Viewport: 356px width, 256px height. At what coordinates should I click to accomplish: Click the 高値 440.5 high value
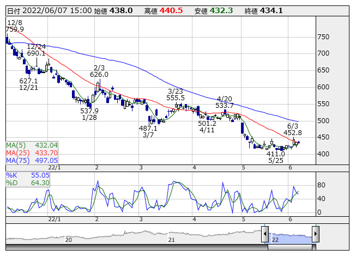[164, 10]
